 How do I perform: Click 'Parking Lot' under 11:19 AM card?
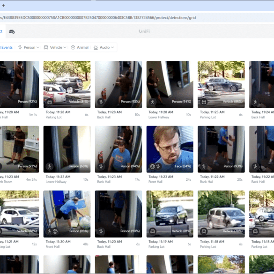156,247
